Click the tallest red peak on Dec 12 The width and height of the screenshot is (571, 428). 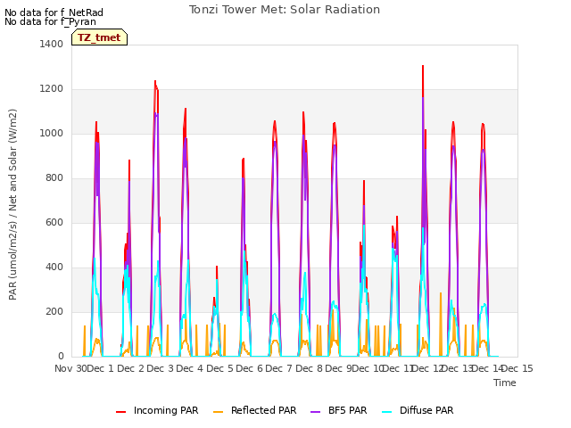click(x=423, y=66)
